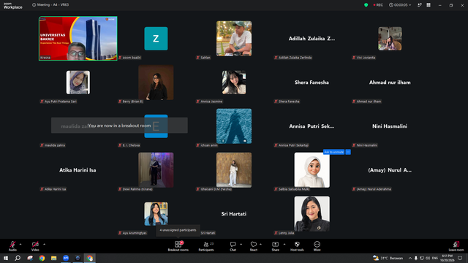The height and width of the screenshot is (263, 468).
Task: Click the (Amay) Nurul A... name tile
Action: tap(390, 170)
